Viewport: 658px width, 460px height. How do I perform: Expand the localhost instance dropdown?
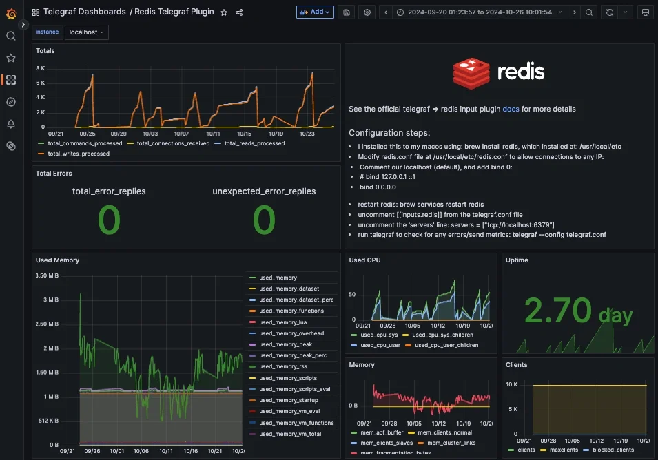click(x=87, y=32)
